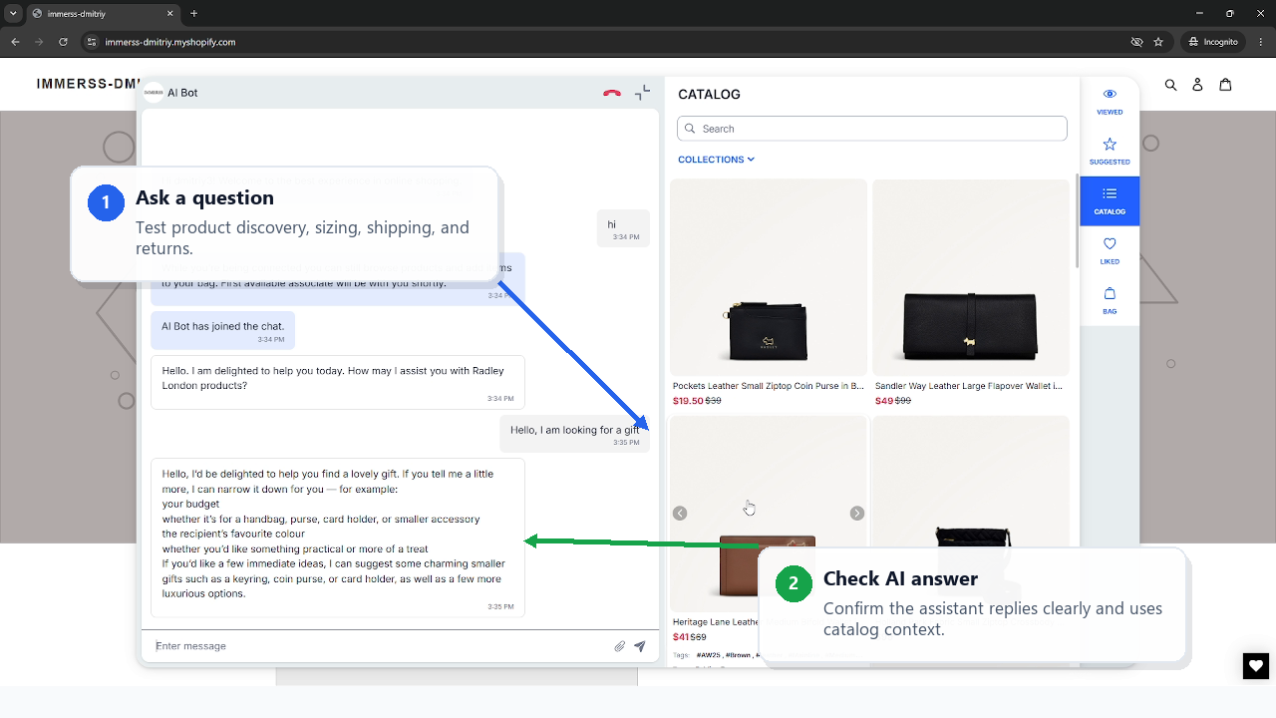Click the 'I am looking for a gift' message
1276x718 pixels.
coord(575,434)
